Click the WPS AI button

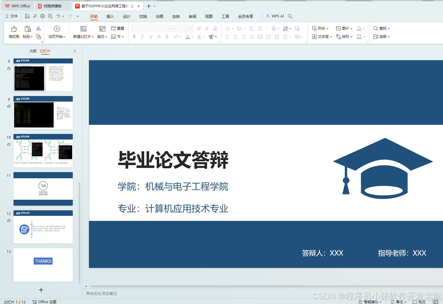[275, 16]
